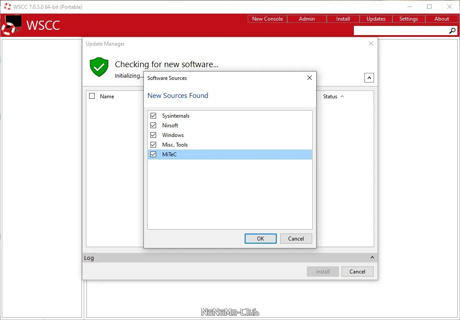Open the Updates menu
This screenshot has height=320, width=460.
(376, 19)
